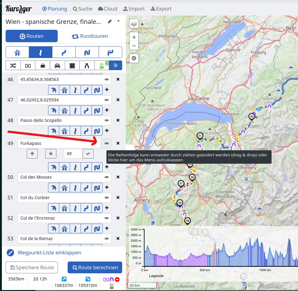Screen dimensions: 298x291
Task: Zoom out on the map
Action: (134, 46)
